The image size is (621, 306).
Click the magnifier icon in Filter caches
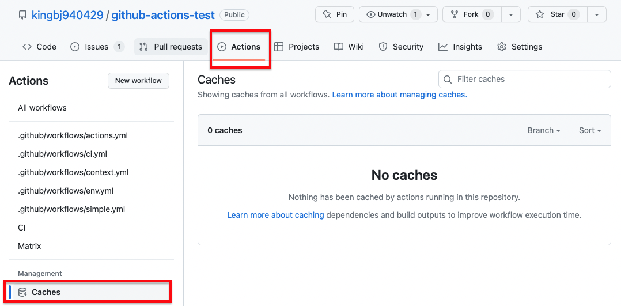(448, 80)
